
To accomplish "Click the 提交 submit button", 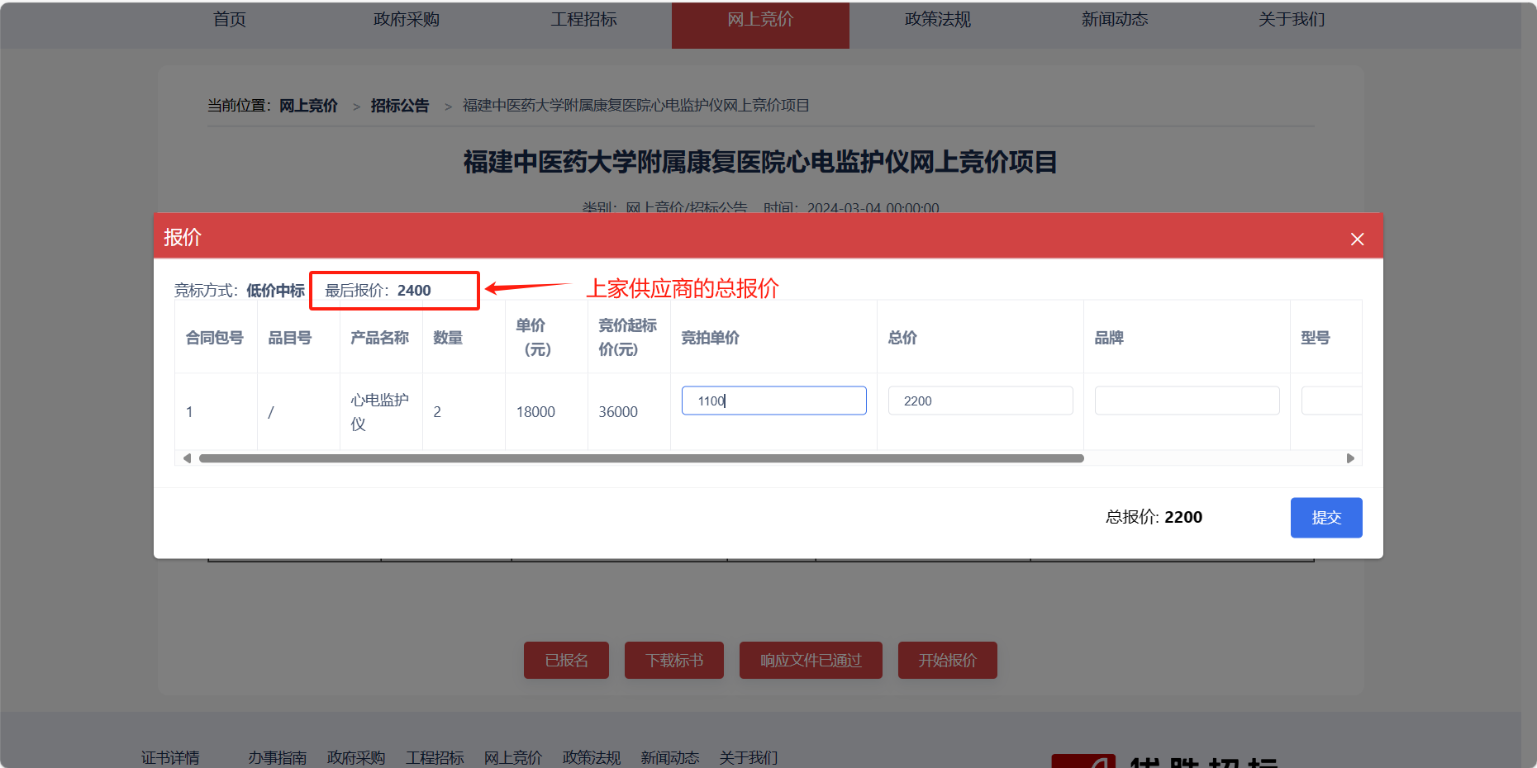I will [x=1325, y=518].
